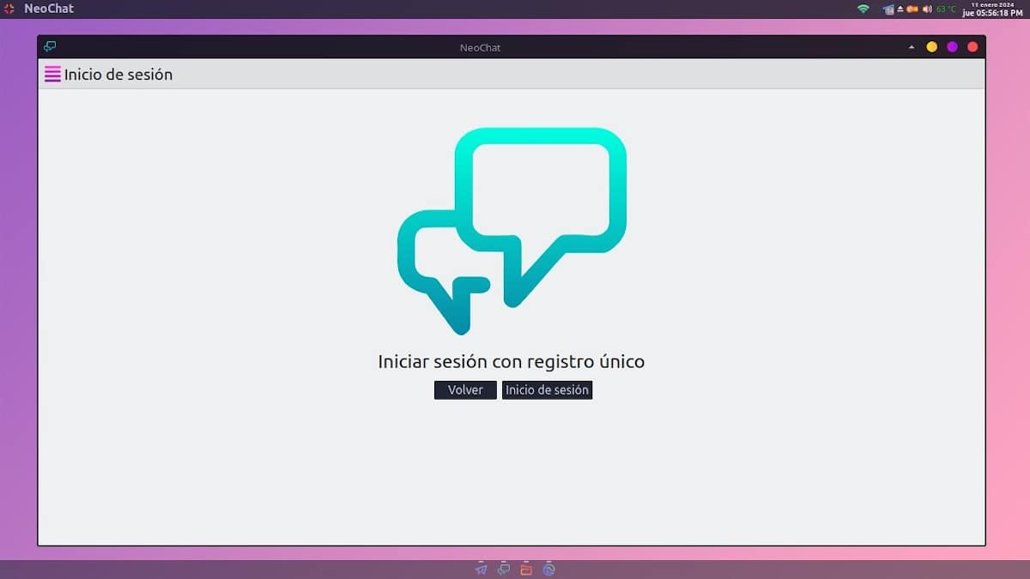The width and height of the screenshot is (1030, 579).
Task: Click the distro logo at the top-left corner
Action: 8,8
